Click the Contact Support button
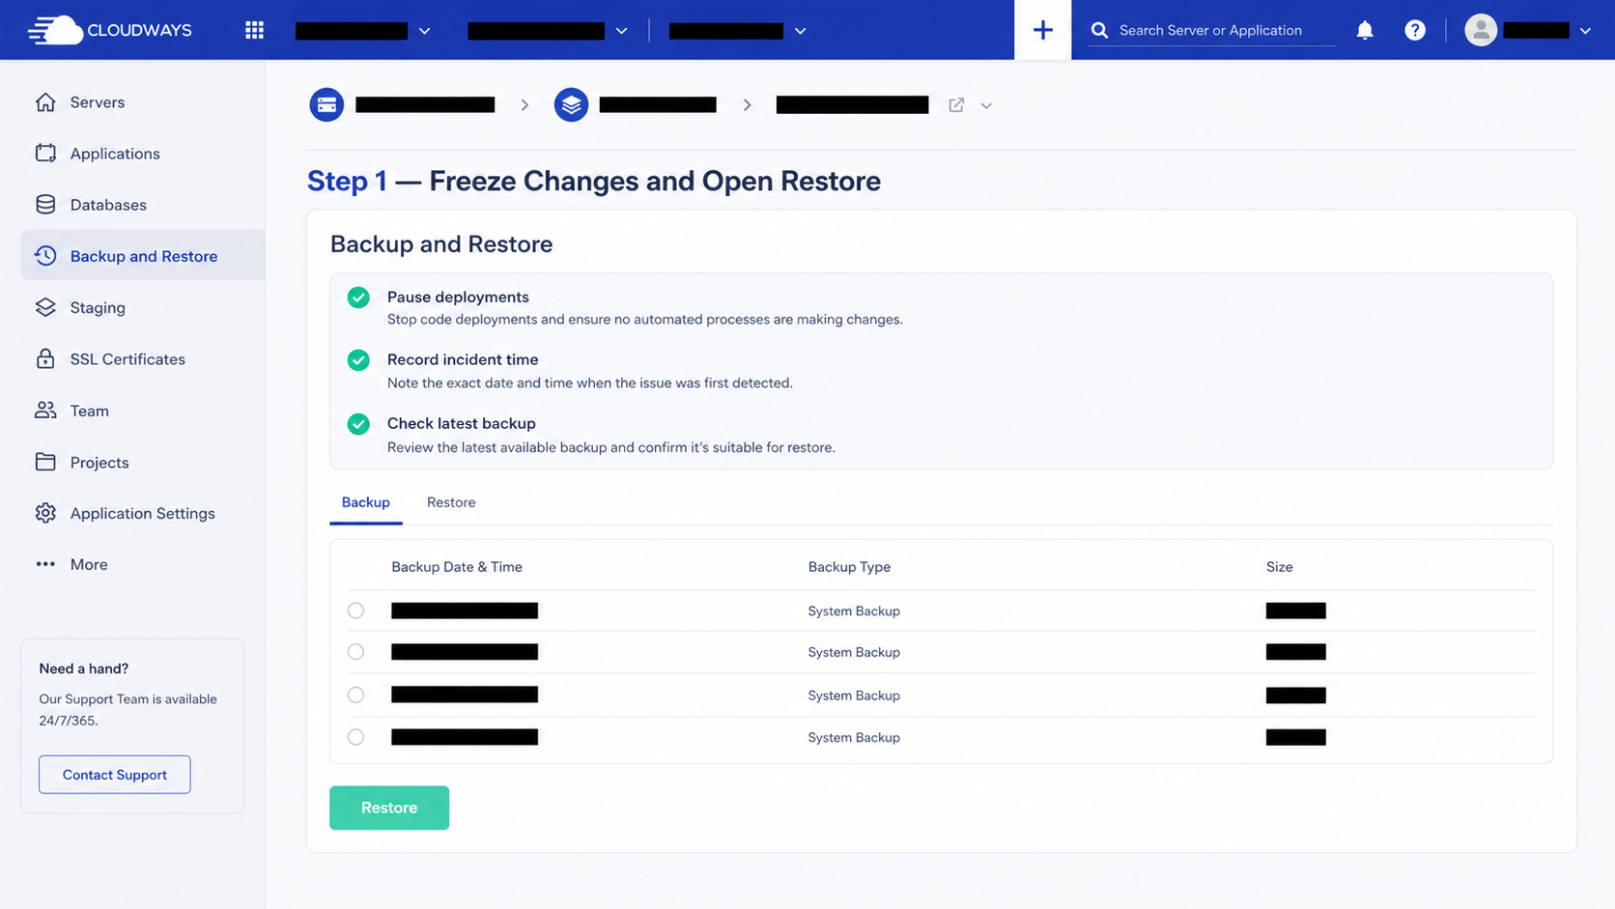1615x909 pixels. pyautogui.click(x=115, y=775)
